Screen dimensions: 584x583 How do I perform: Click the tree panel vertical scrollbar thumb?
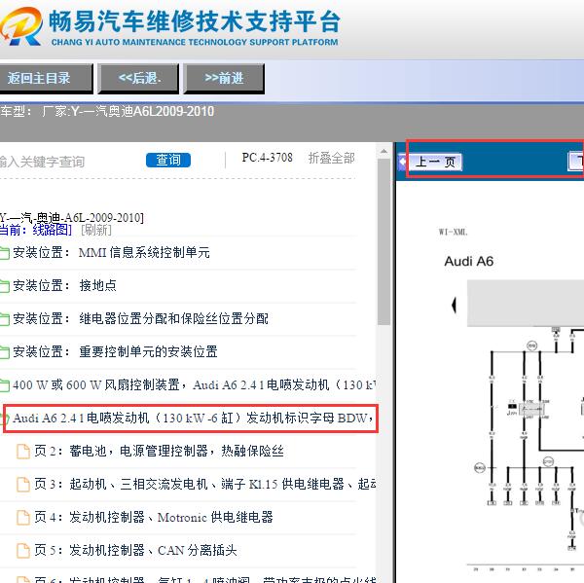(383, 242)
